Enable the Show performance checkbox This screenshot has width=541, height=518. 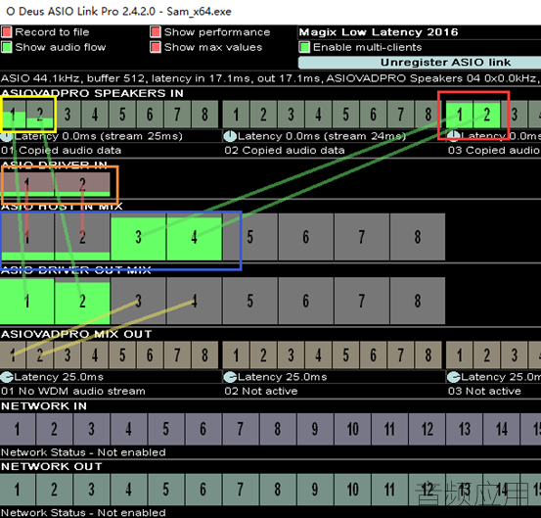[156, 32]
